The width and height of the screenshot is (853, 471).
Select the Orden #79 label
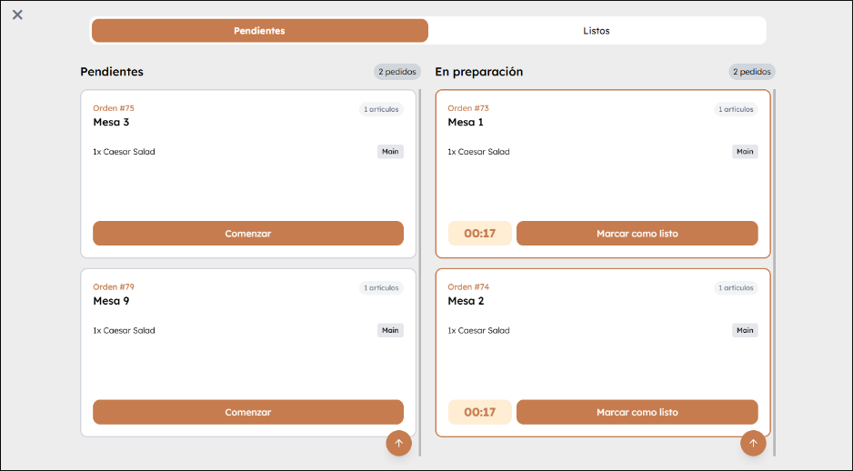click(114, 287)
